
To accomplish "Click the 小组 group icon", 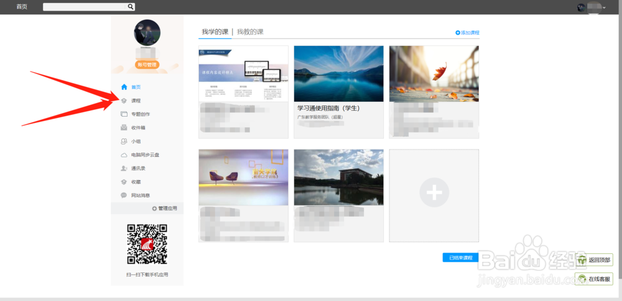I will [x=124, y=142].
